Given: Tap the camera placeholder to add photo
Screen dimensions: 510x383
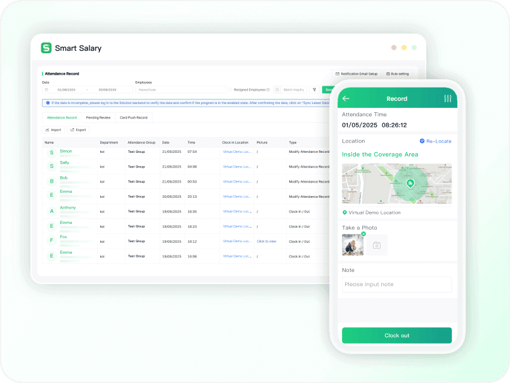Looking at the screenshot, I should click(x=376, y=245).
